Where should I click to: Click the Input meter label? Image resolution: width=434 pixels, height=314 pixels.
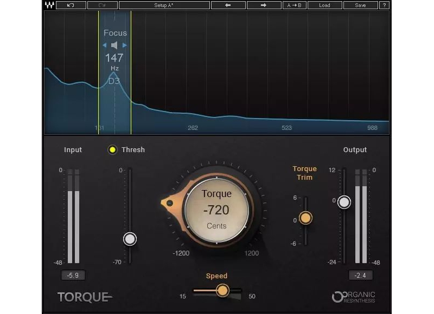(73, 149)
